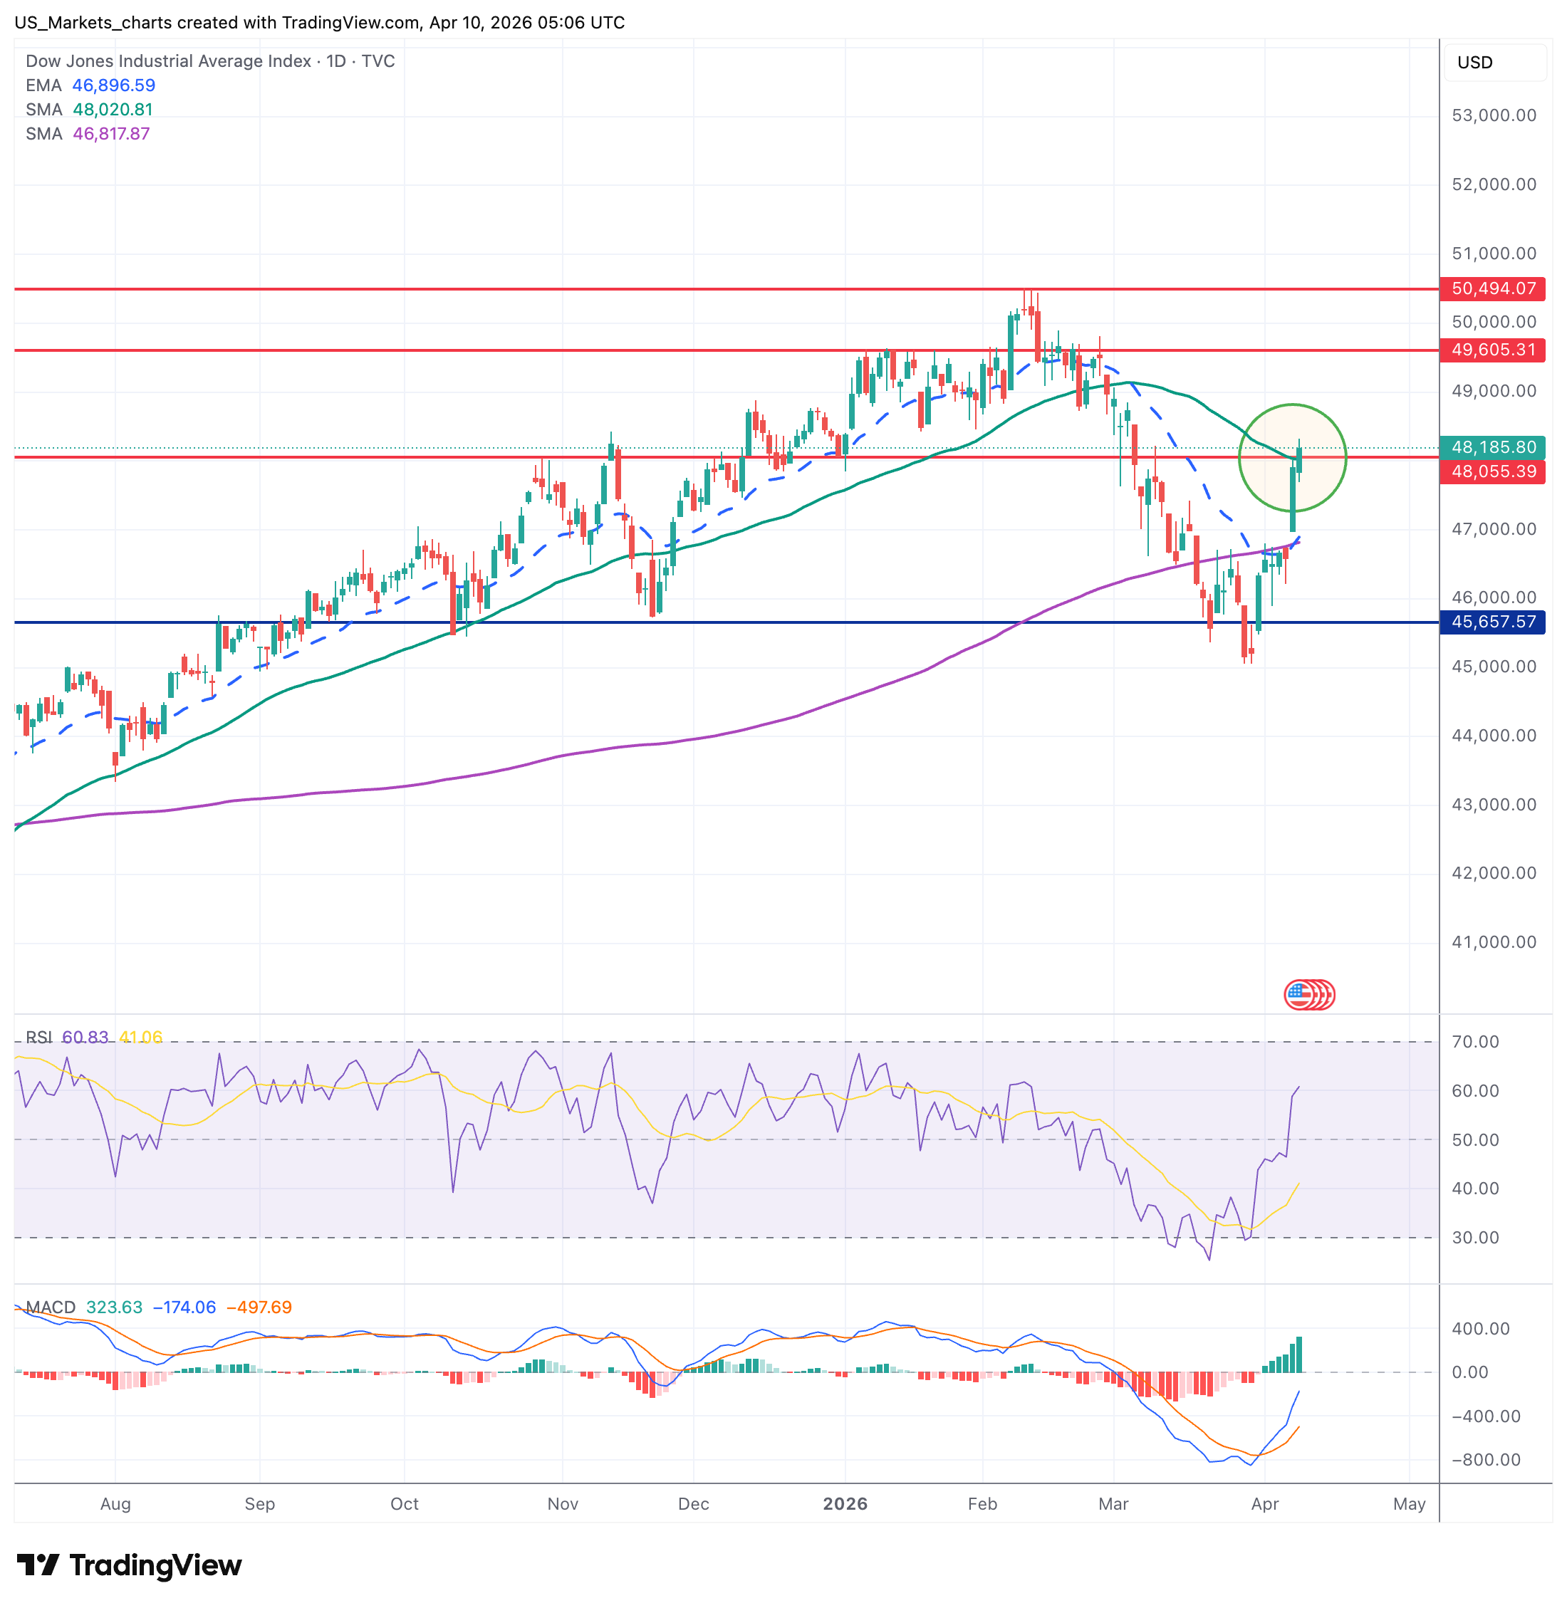Click the navy 45,657.57 support price label
The width and height of the screenshot is (1567, 1608).
1492,622
